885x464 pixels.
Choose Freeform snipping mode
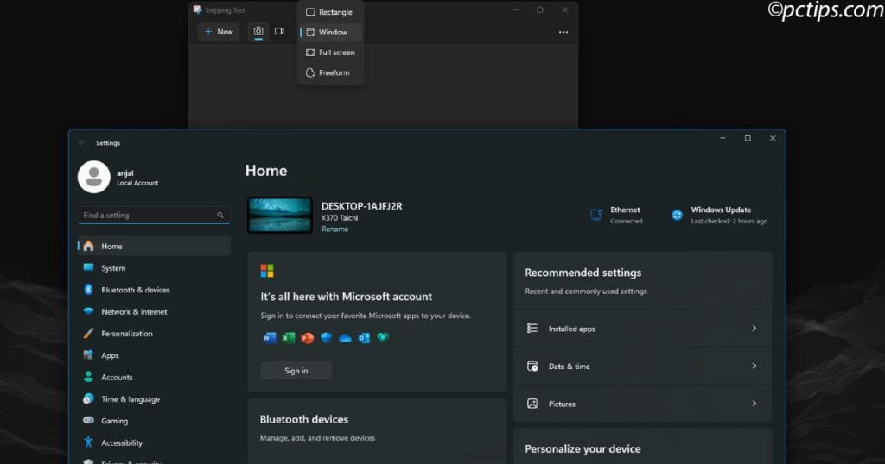tap(330, 72)
